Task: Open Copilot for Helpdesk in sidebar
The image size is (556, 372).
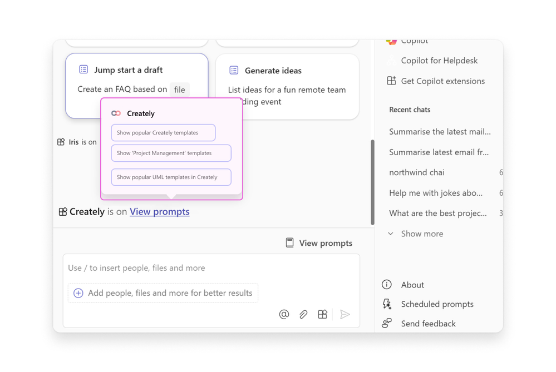Action: (439, 61)
